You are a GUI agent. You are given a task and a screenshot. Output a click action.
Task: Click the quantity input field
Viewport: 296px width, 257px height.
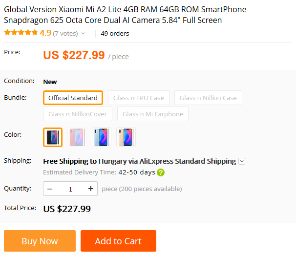click(70, 189)
